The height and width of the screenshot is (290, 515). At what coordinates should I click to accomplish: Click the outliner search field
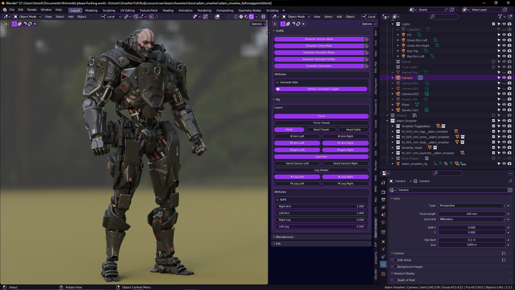tap(444, 17)
